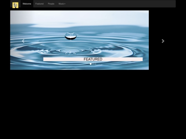Select the second carousel indicator dot

(x=93, y=64)
